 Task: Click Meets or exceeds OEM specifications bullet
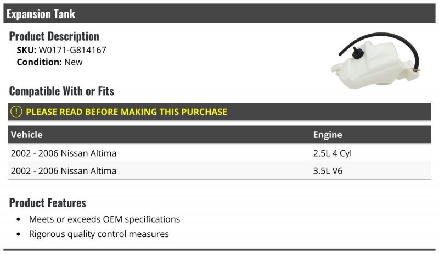104,219
